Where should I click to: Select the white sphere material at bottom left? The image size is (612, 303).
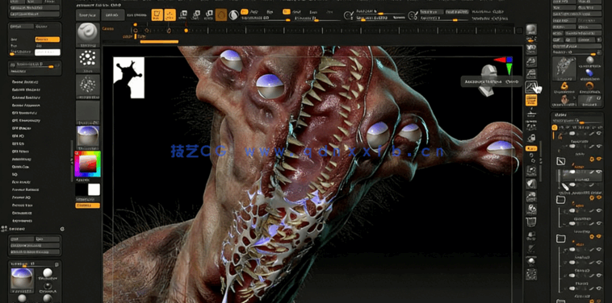48,272
